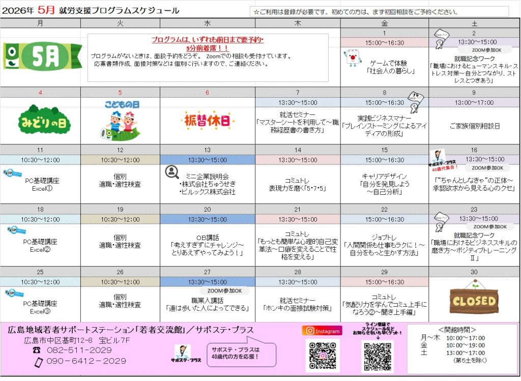Click the mobile phone icon beside 090-6412-2029

(37, 362)
